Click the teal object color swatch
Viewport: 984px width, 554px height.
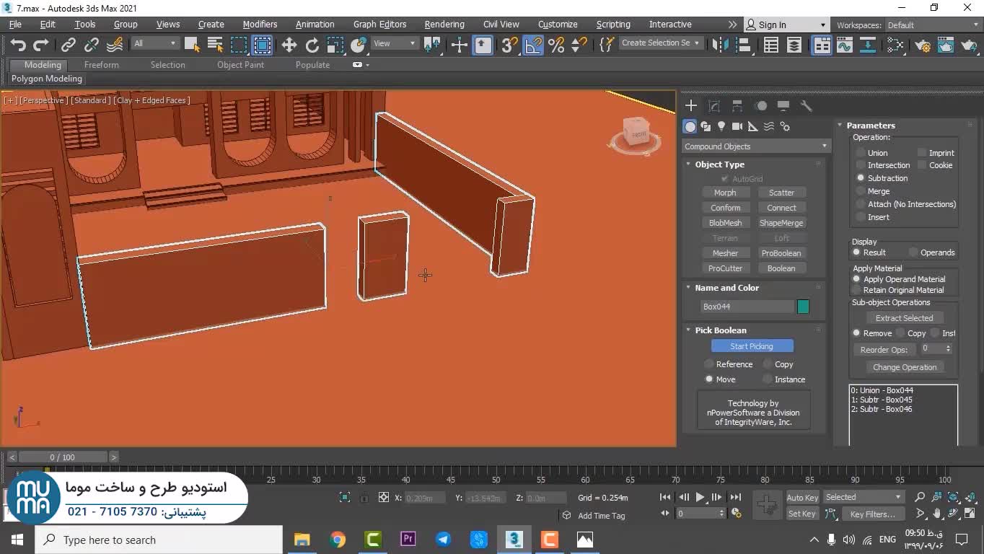coord(803,307)
